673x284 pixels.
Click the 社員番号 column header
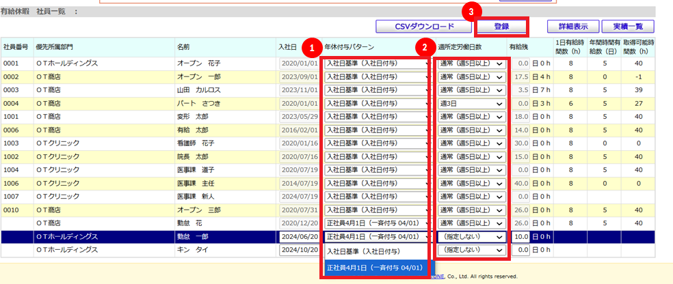[16, 46]
